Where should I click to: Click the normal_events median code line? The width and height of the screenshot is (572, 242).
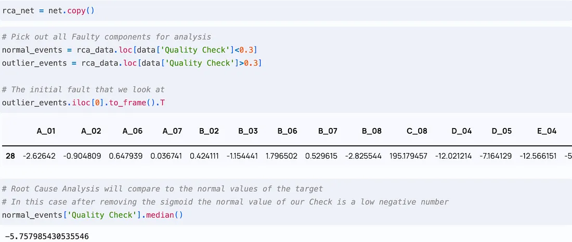(x=92, y=215)
